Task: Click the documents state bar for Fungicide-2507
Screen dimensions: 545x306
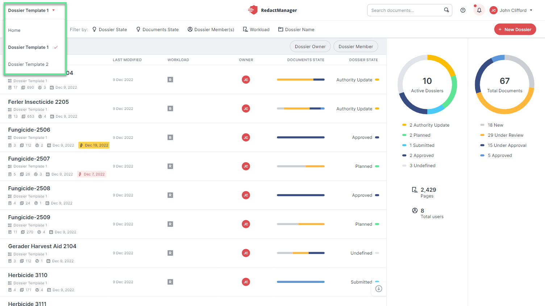Action: point(301,166)
